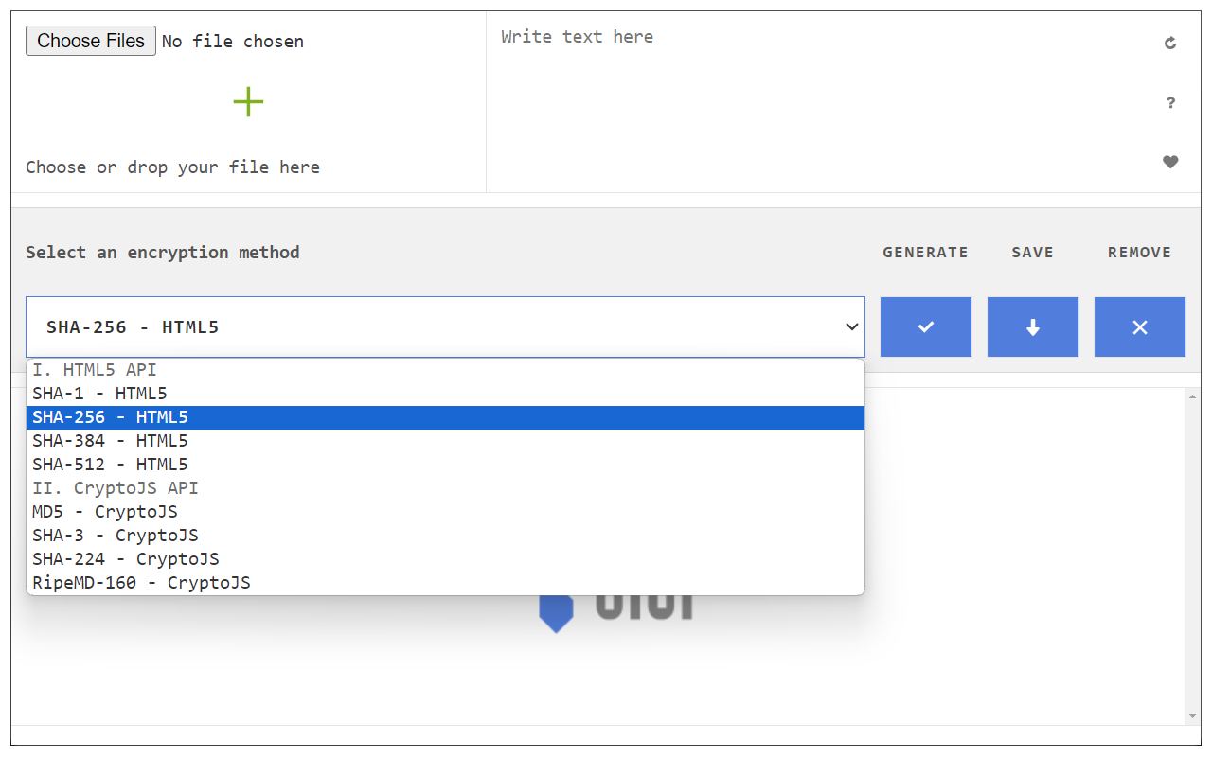Click the highlighted SHA-256 - HTML5 option
Image resolution: width=1212 pixels, height=757 pixels.
tap(110, 417)
